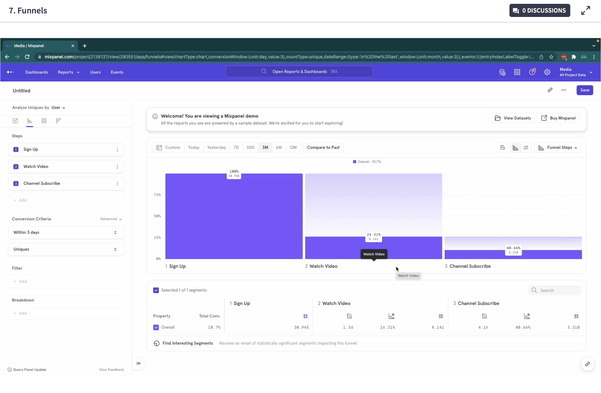Screen dimensions: 601x393
Task: Open the applications grid icon
Action: (x=517, y=72)
